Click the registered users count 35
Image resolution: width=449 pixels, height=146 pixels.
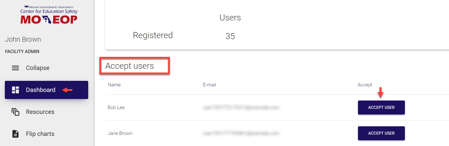tap(230, 36)
